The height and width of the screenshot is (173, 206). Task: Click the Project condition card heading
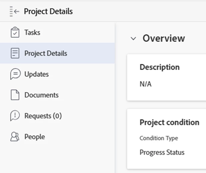point(169,122)
